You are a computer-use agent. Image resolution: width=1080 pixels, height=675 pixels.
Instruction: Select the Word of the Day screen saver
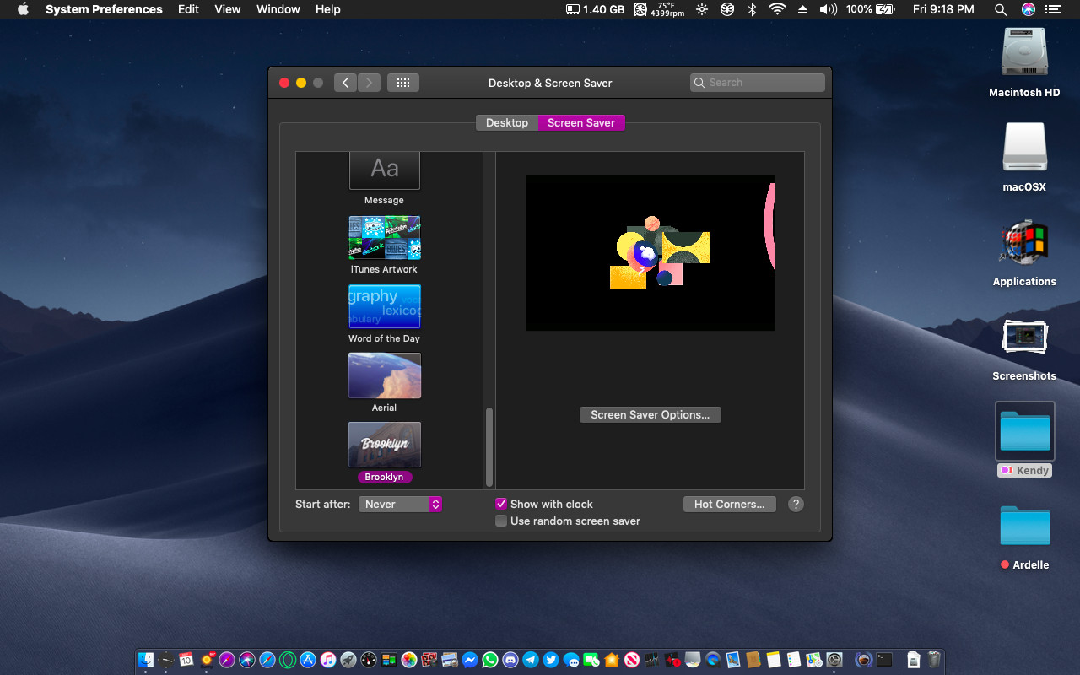(x=385, y=306)
